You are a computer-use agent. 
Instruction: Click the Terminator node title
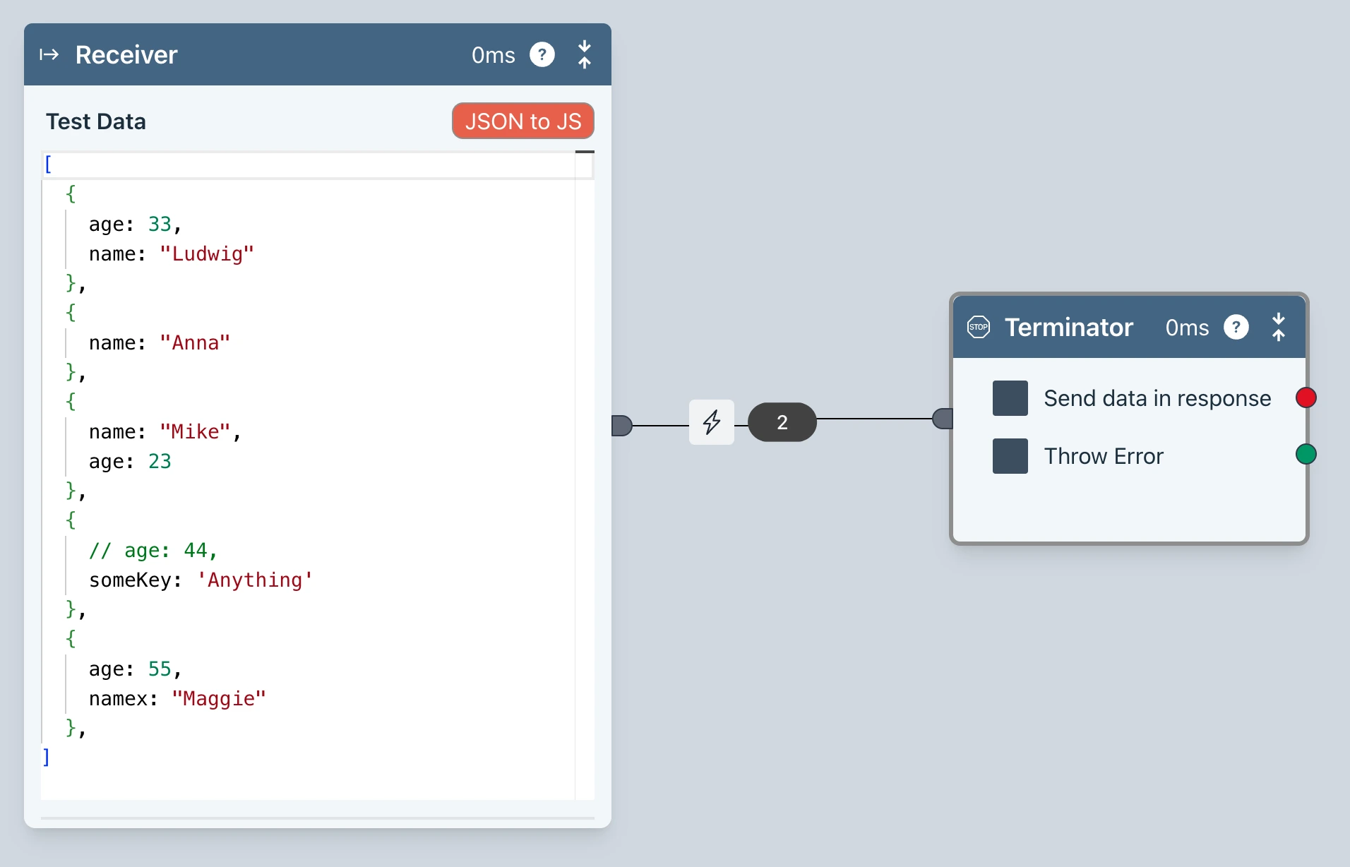(1068, 328)
